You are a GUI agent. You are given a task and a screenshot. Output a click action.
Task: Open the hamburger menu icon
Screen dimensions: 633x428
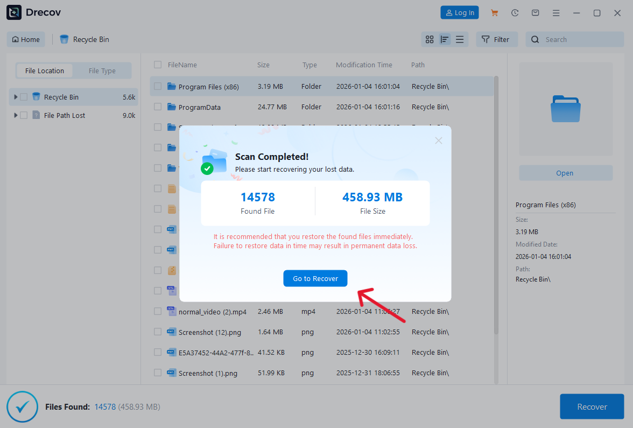tap(556, 12)
